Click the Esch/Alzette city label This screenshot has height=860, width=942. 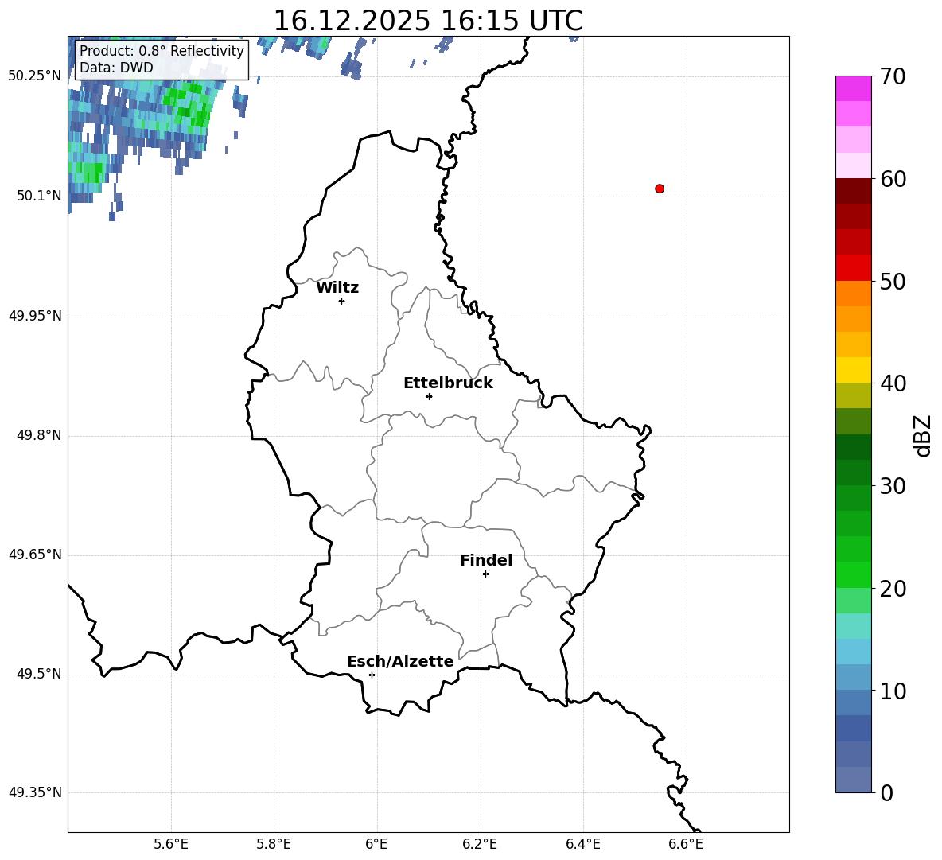tap(401, 661)
